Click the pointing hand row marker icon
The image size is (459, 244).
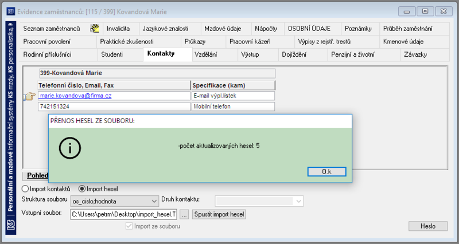coord(30,96)
